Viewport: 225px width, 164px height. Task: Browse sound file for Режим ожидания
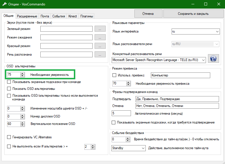tap(100, 37)
